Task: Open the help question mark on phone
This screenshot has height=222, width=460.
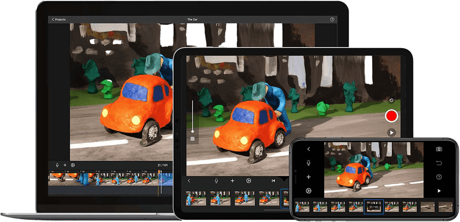Action: pos(439,177)
